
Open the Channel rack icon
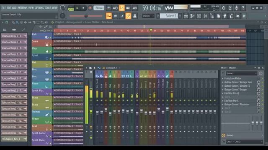(199, 16)
